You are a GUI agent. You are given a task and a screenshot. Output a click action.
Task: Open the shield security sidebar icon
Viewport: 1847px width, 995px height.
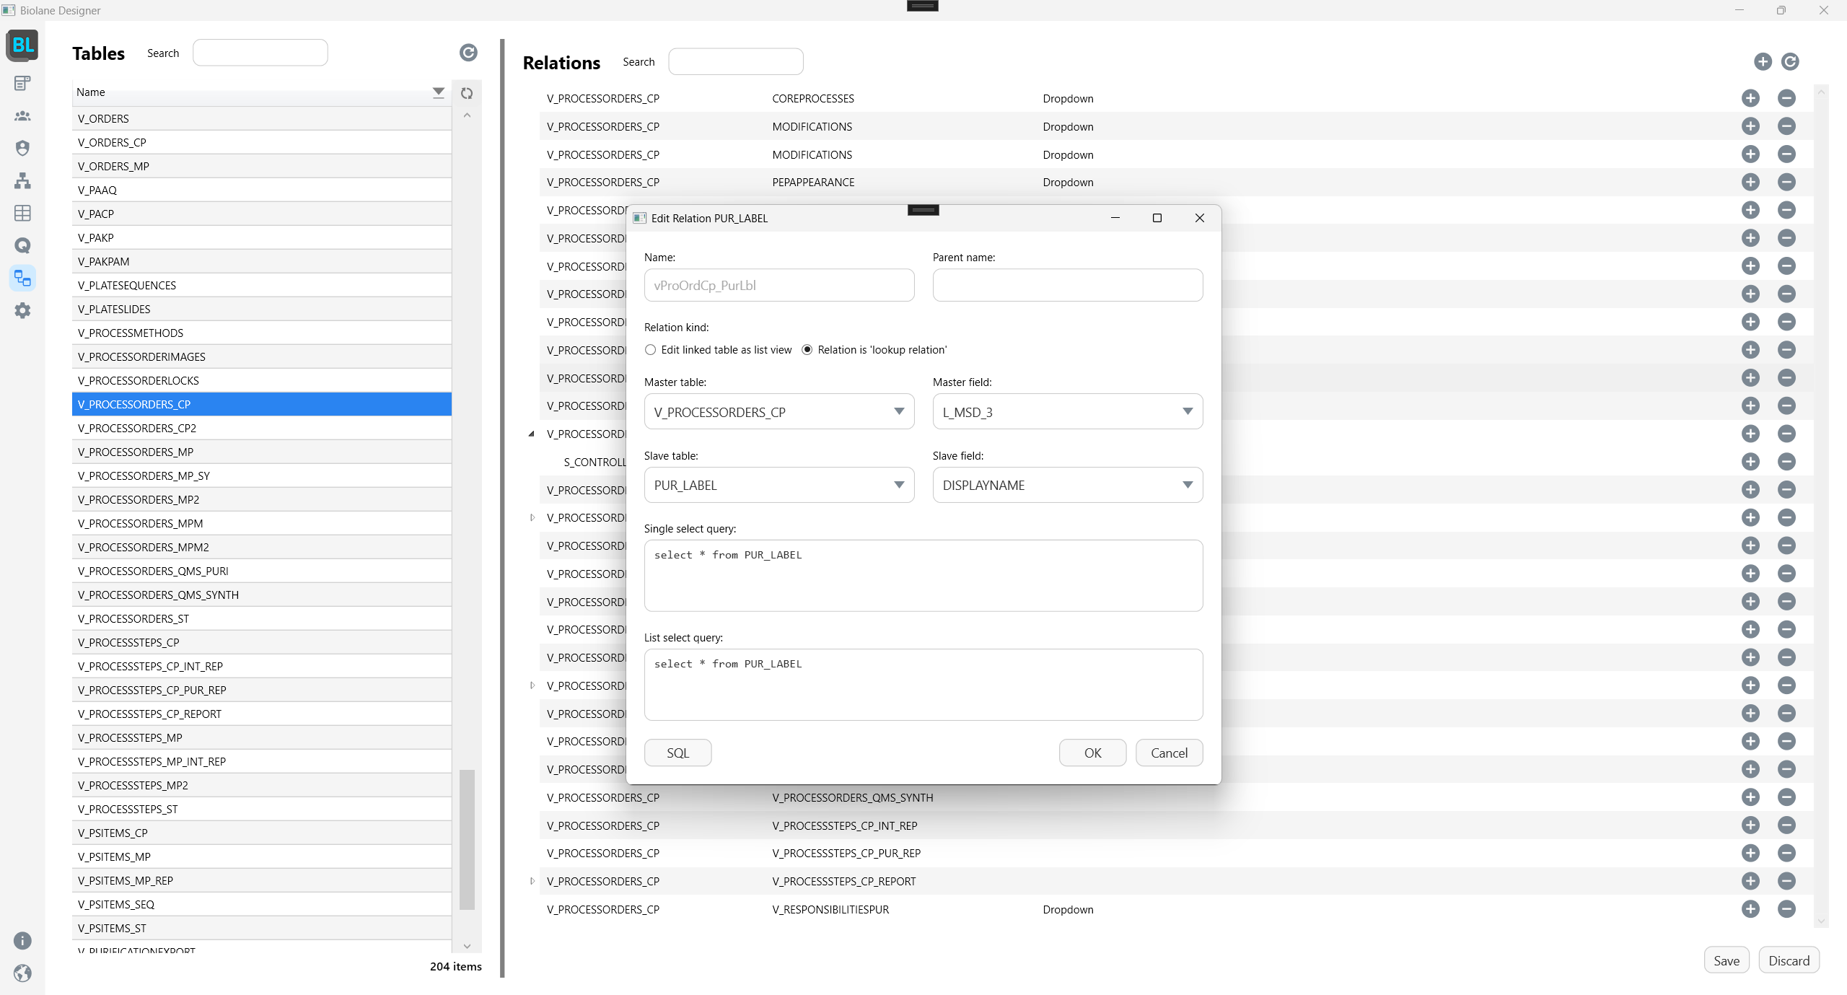[22, 148]
